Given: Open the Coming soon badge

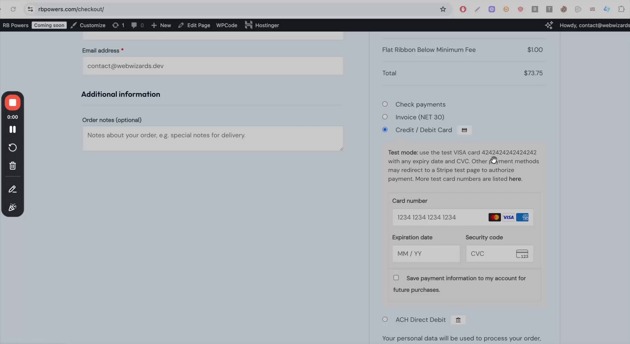Looking at the screenshot, I should click(49, 25).
